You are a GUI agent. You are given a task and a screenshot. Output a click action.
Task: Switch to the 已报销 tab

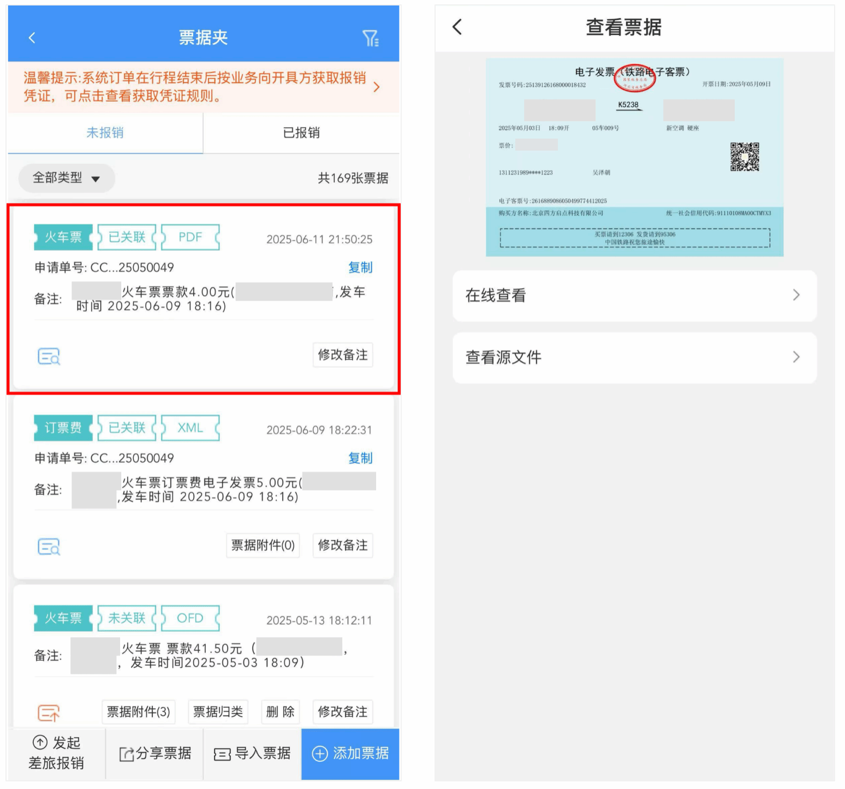[301, 133]
